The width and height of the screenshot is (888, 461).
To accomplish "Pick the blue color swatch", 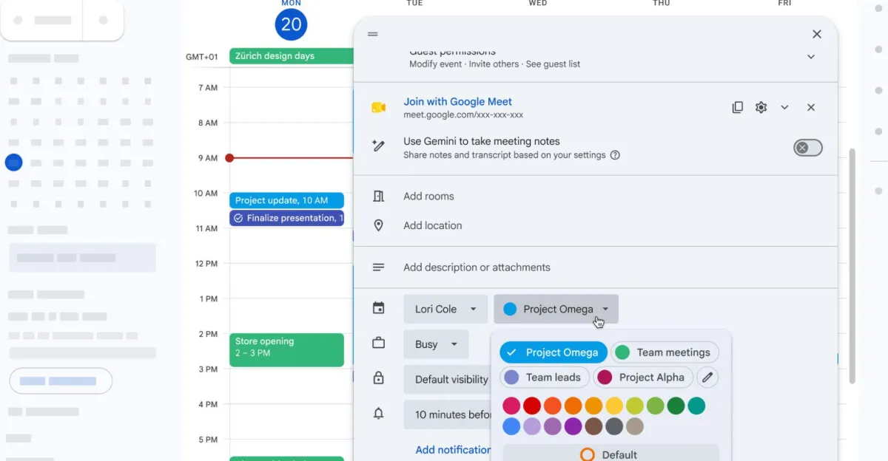I will 511,426.
